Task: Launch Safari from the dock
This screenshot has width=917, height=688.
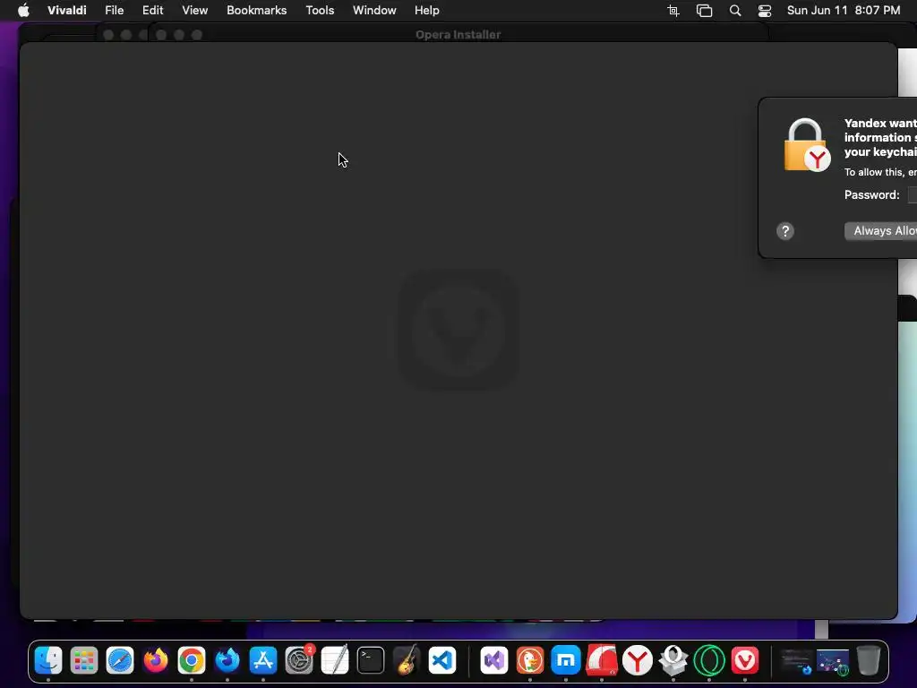Action: tap(120, 660)
